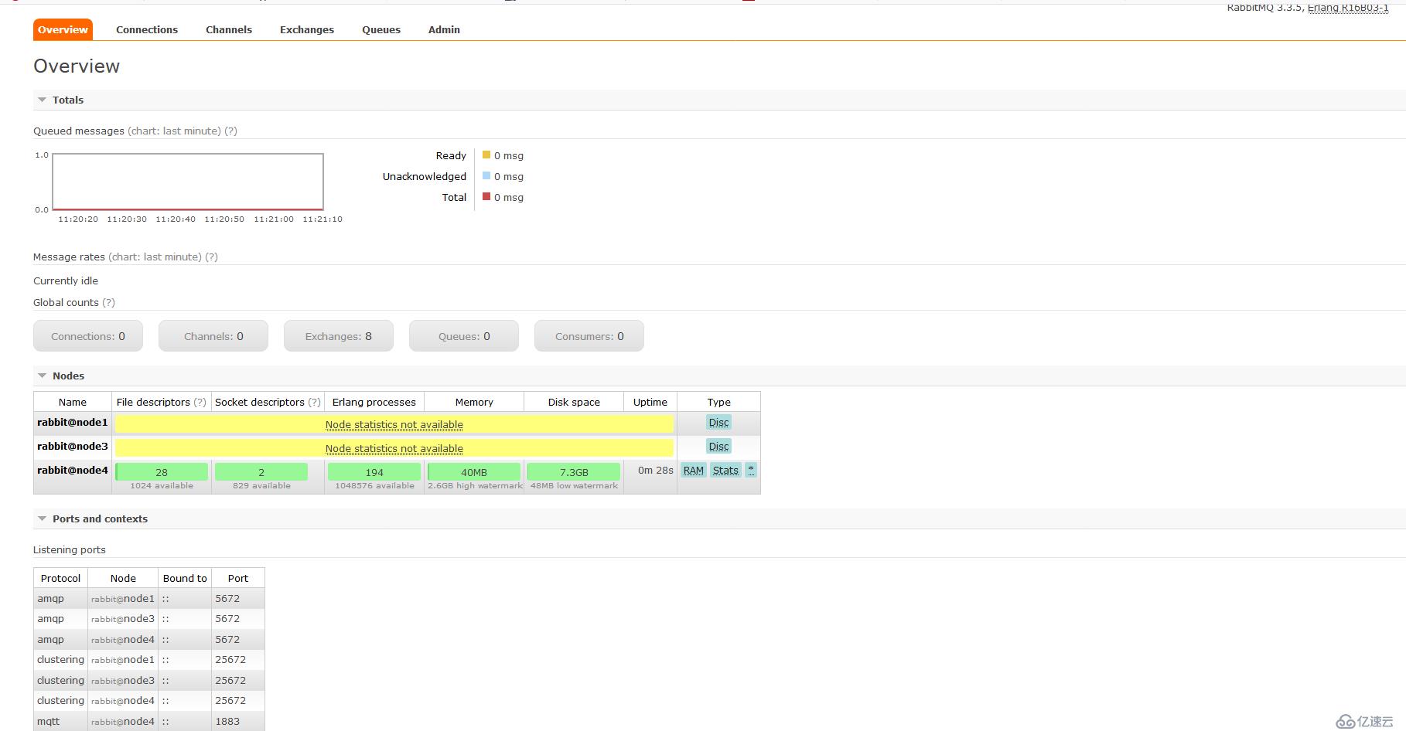1406x731 pixels.
Task: Click 'Node statistics not available' for node3
Action: click(x=394, y=448)
